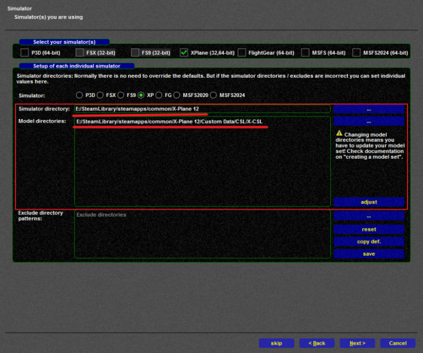The height and width of the screenshot is (353, 423).
Task: Enable the P3D (64-bit) simulator checkbox
Action: 25,52
